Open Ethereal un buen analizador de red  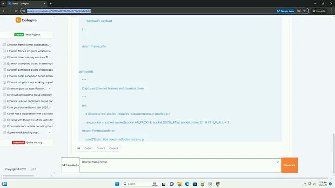(30, 101)
